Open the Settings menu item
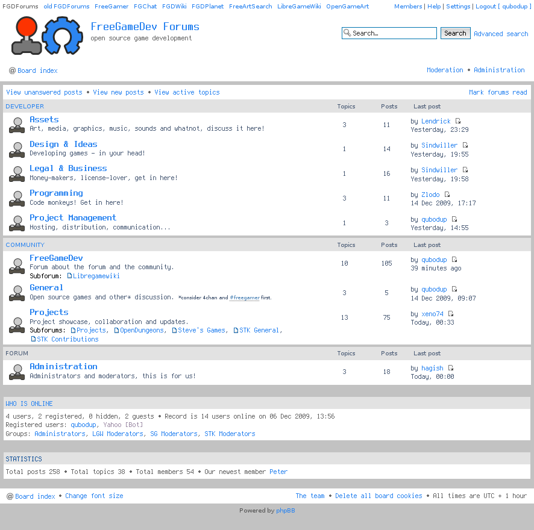The height and width of the screenshot is (530, 534). [458, 7]
